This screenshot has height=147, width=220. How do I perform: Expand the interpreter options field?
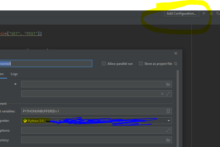168,130
